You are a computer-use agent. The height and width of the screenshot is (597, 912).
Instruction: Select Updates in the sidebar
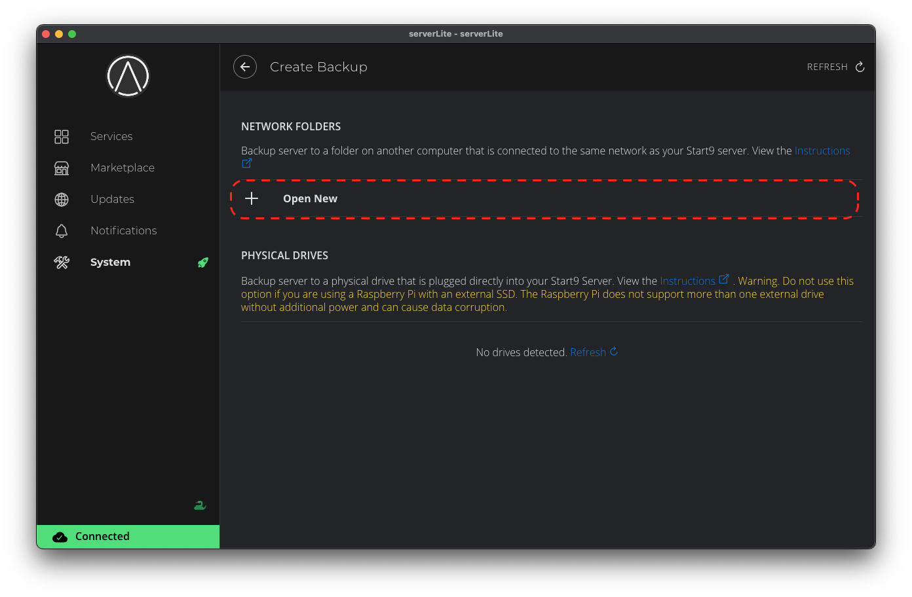tap(112, 199)
